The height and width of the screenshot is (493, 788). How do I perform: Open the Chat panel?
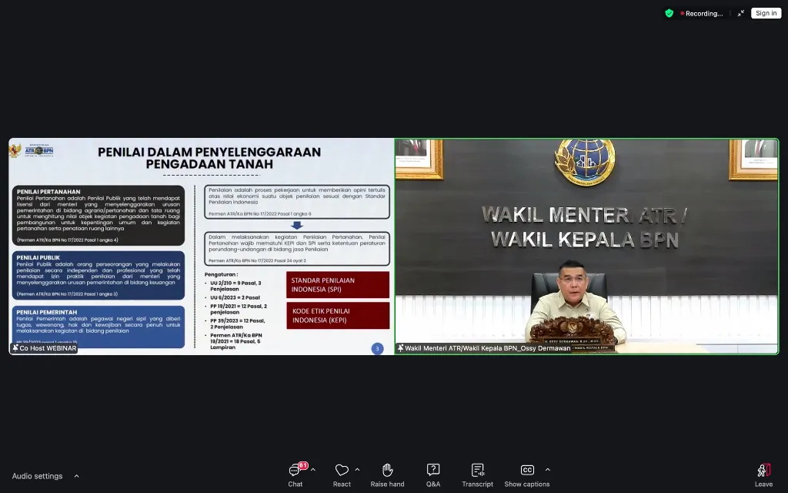pos(295,471)
